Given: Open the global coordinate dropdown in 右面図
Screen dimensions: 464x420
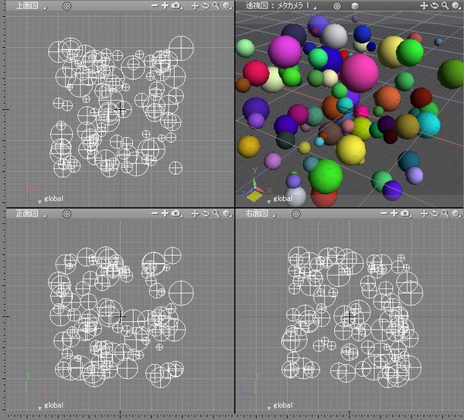Looking at the screenshot, I should click(280, 405).
